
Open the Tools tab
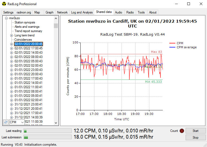click(x=141, y=12)
